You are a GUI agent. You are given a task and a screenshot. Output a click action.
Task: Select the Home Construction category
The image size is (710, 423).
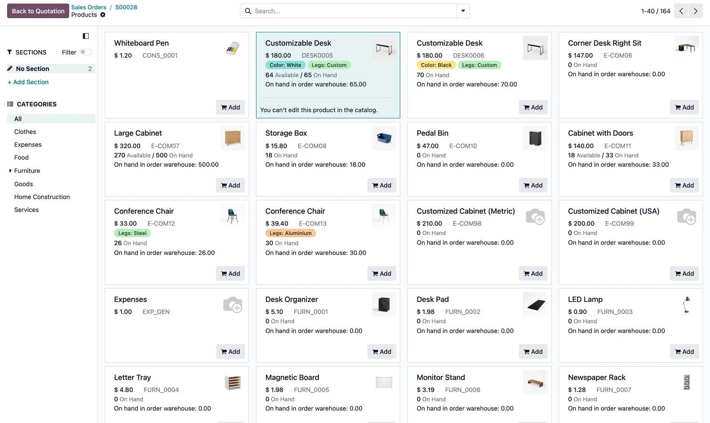click(42, 197)
